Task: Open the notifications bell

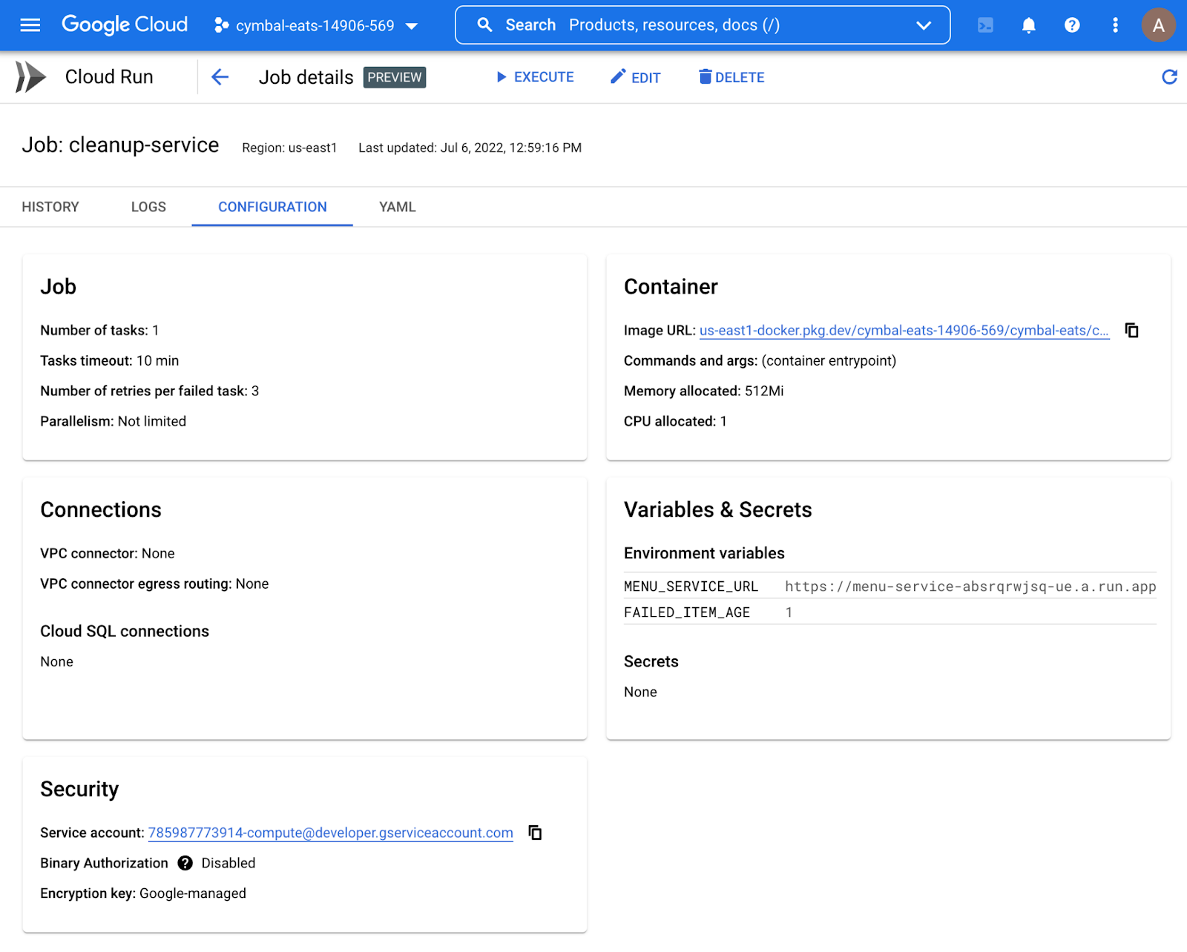Action: (1028, 25)
